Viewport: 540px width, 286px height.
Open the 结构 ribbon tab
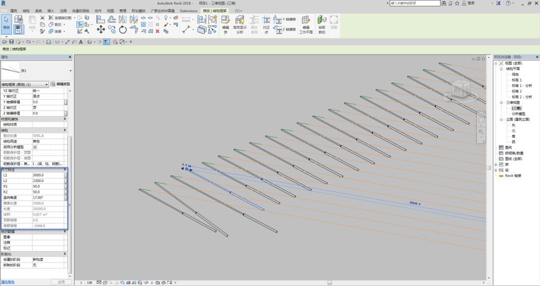pos(26,10)
